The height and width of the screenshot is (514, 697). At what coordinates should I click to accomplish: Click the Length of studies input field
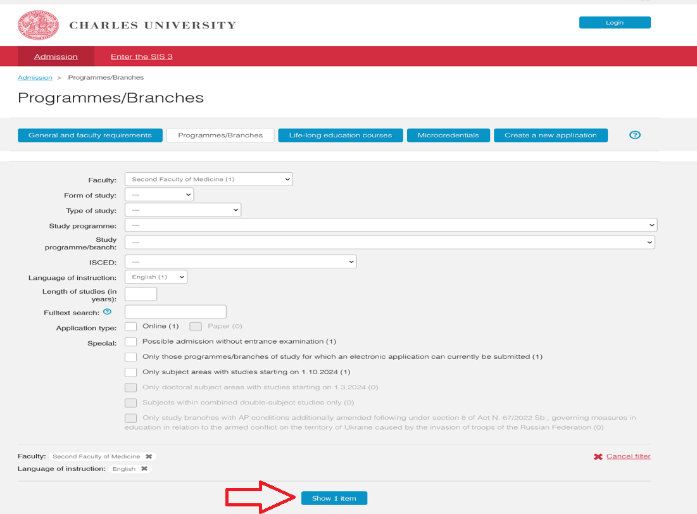pos(141,294)
